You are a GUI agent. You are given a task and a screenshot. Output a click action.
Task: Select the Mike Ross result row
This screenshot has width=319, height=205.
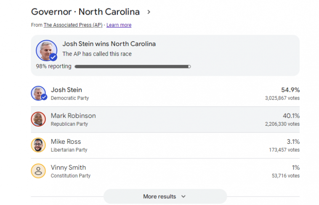pos(165,145)
